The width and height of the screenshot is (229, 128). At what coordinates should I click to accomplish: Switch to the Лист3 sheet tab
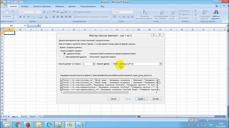point(33,117)
